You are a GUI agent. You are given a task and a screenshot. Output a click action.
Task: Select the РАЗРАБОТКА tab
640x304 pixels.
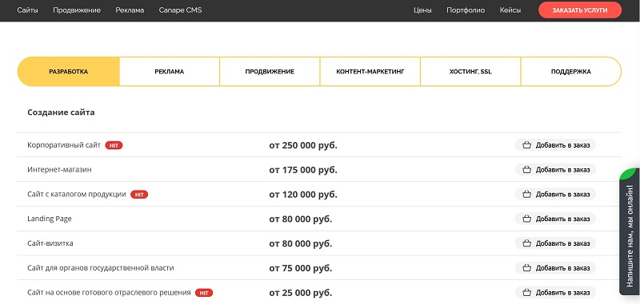[x=69, y=72]
